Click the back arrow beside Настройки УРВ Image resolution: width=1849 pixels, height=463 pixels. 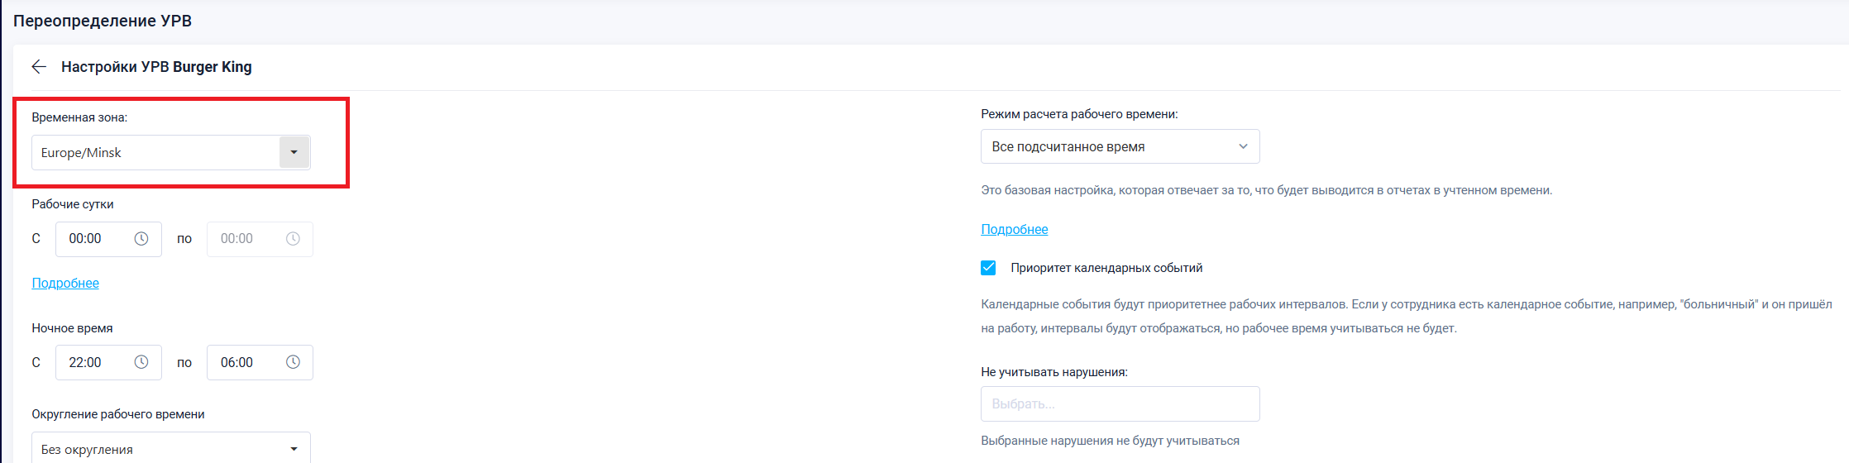pyautogui.click(x=39, y=67)
